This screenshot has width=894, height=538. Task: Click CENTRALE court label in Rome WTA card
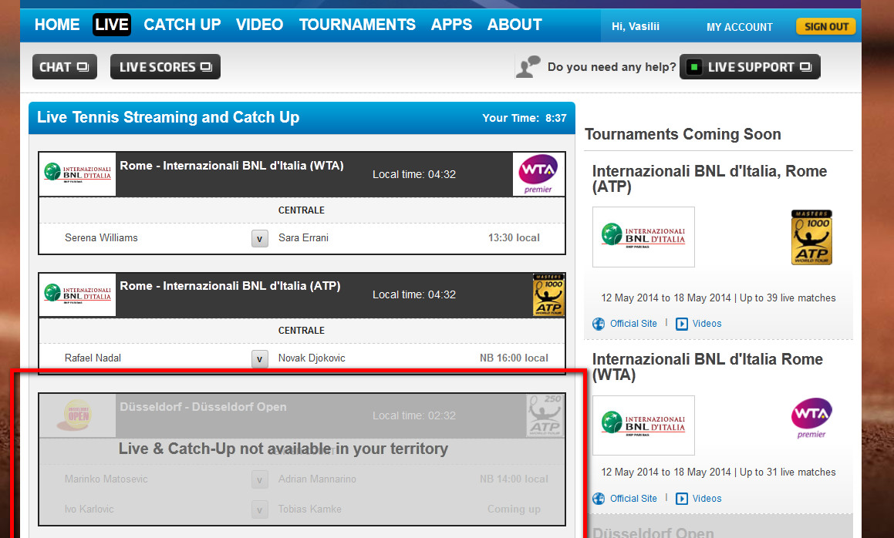301,210
